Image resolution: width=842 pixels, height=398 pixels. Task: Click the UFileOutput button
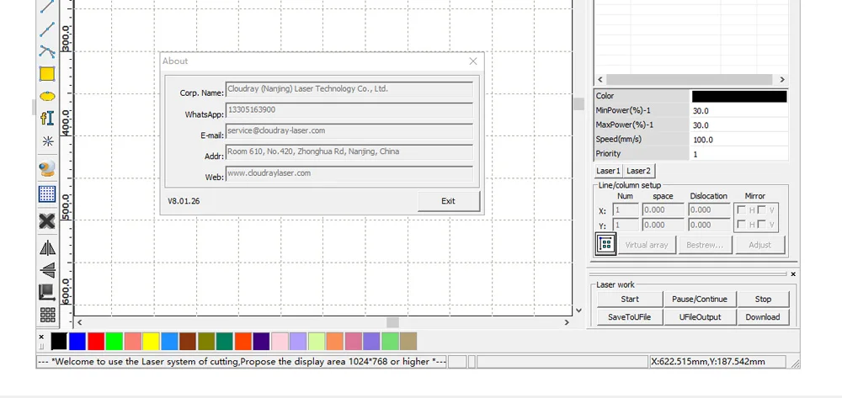point(699,317)
